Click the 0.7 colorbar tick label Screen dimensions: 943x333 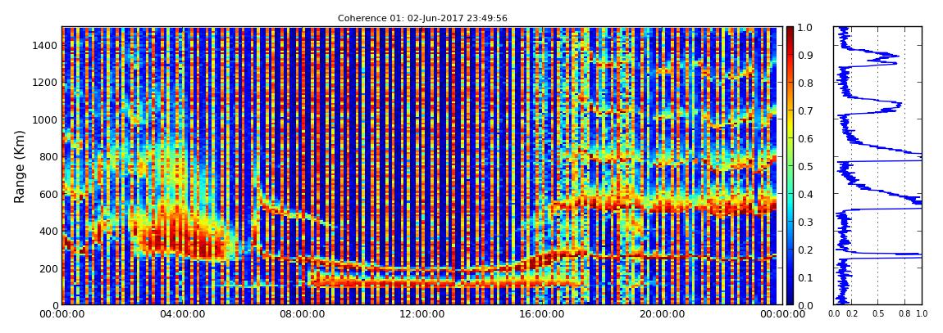[805, 111]
